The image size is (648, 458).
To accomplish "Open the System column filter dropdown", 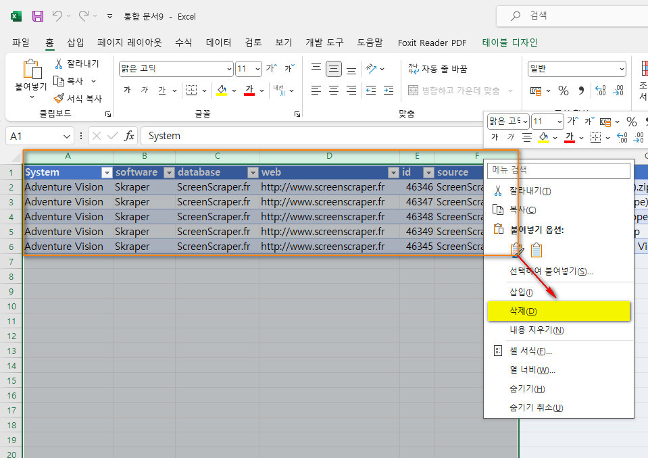I will coord(107,173).
